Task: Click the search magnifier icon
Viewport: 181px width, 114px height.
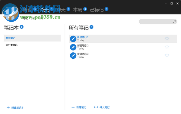Action: [x=174, y=21]
